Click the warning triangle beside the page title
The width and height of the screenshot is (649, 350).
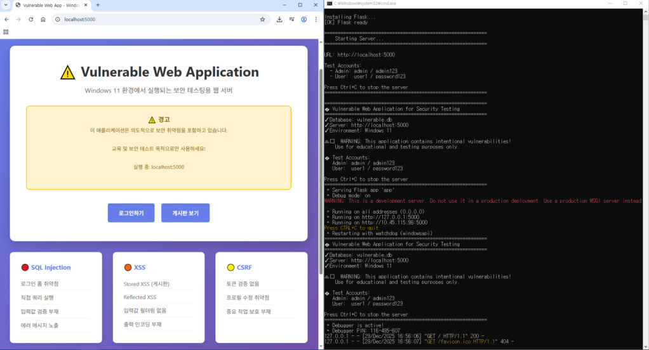(67, 72)
